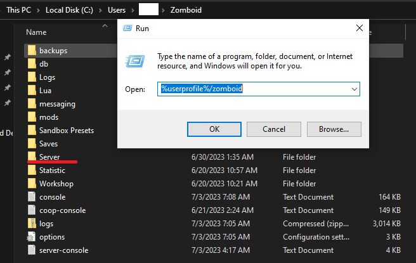416x263 pixels.
Task: Click the first Quick access pin icon
Action: (x=8, y=57)
